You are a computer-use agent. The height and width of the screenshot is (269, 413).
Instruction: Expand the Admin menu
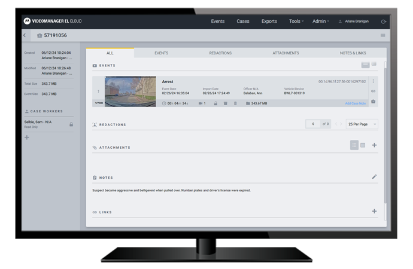(320, 22)
